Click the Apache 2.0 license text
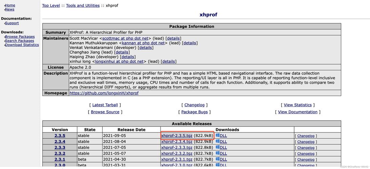The image size is (370, 169). 80,67
